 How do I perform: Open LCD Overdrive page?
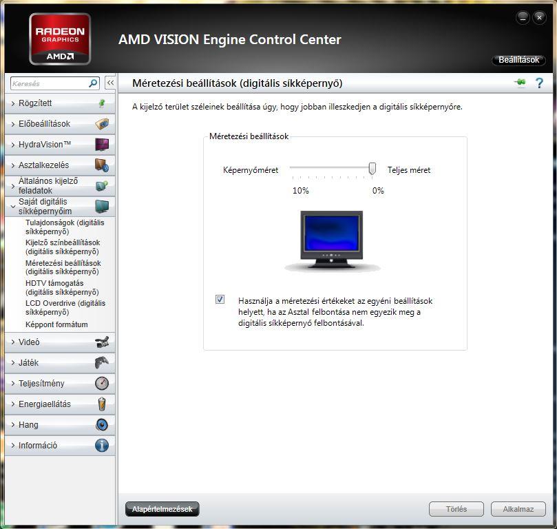65,308
